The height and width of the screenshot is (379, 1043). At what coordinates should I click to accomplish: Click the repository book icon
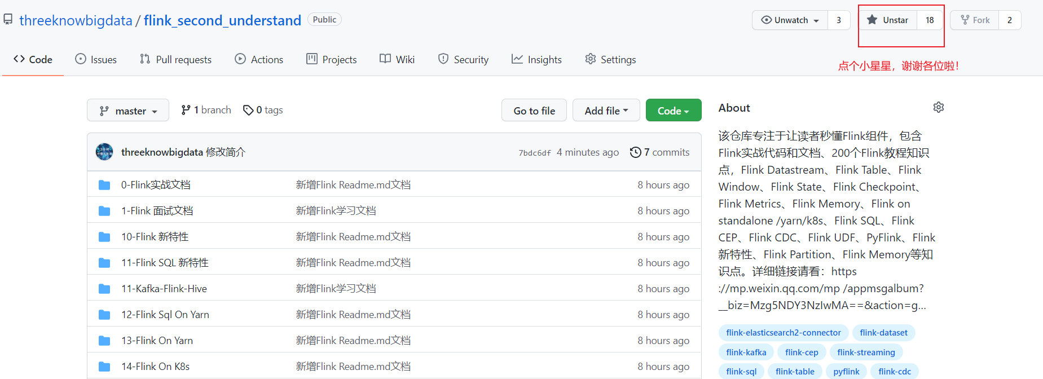click(8, 20)
